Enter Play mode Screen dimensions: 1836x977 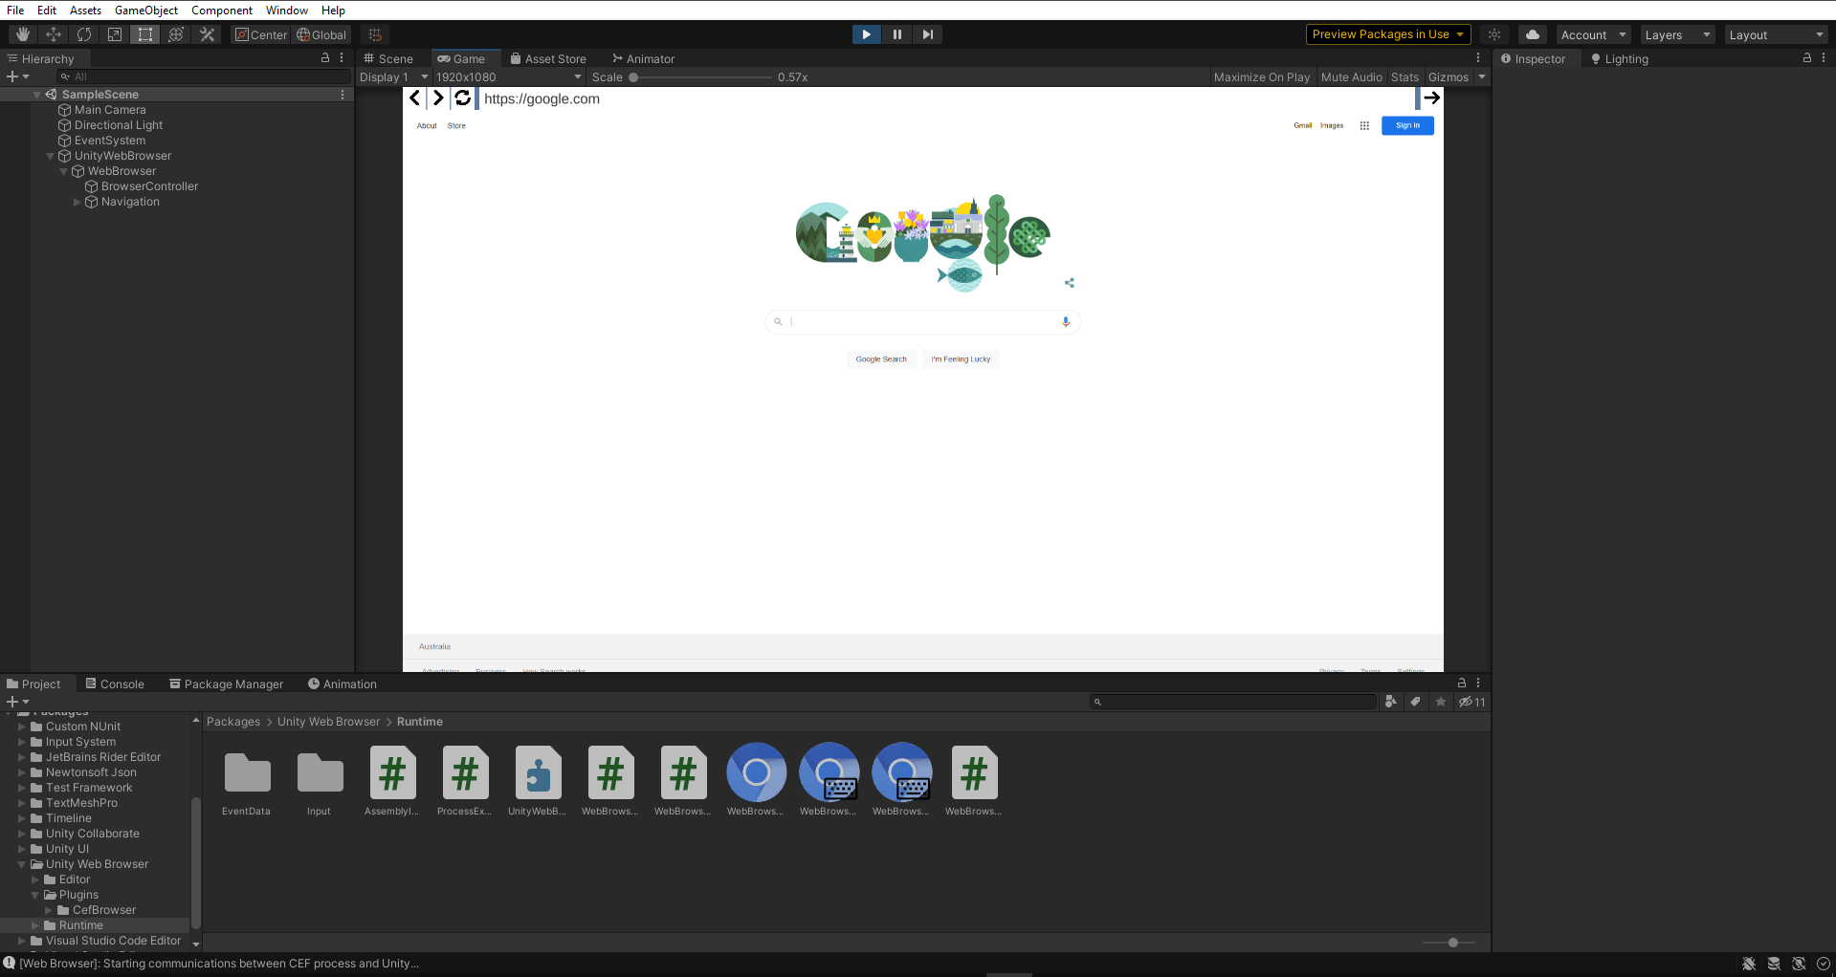click(x=865, y=34)
